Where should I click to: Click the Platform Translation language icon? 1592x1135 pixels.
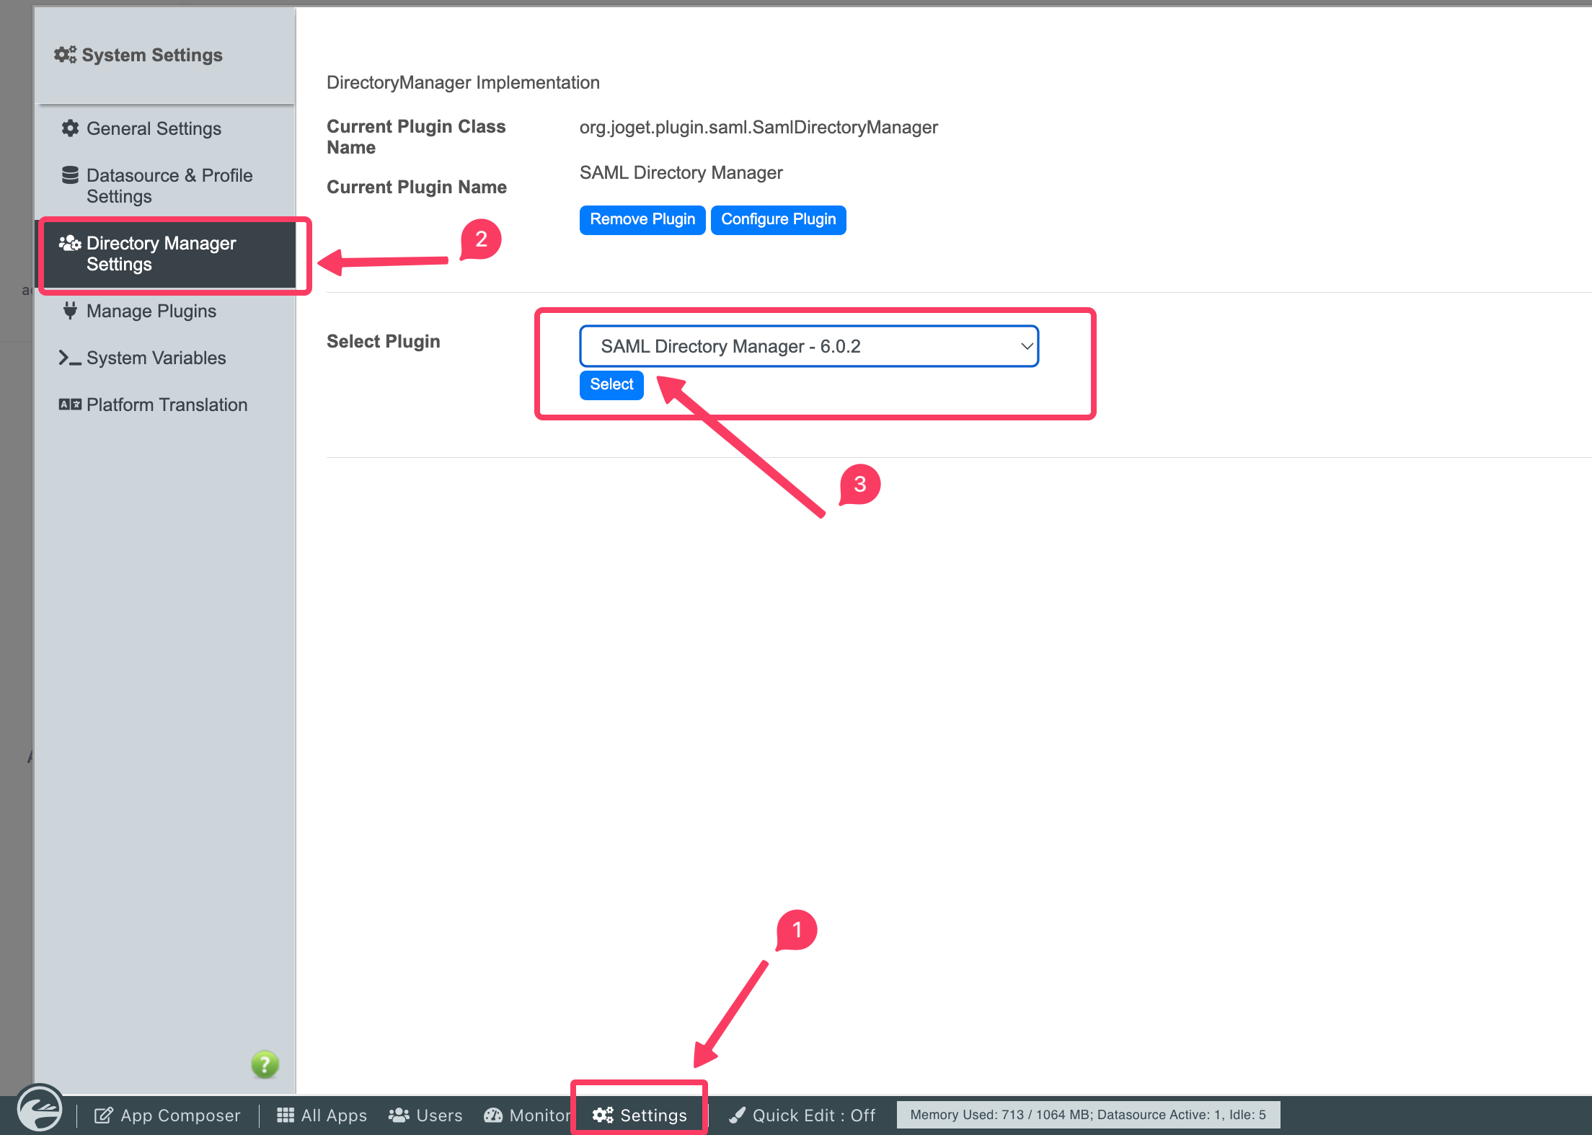click(x=70, y=405)
